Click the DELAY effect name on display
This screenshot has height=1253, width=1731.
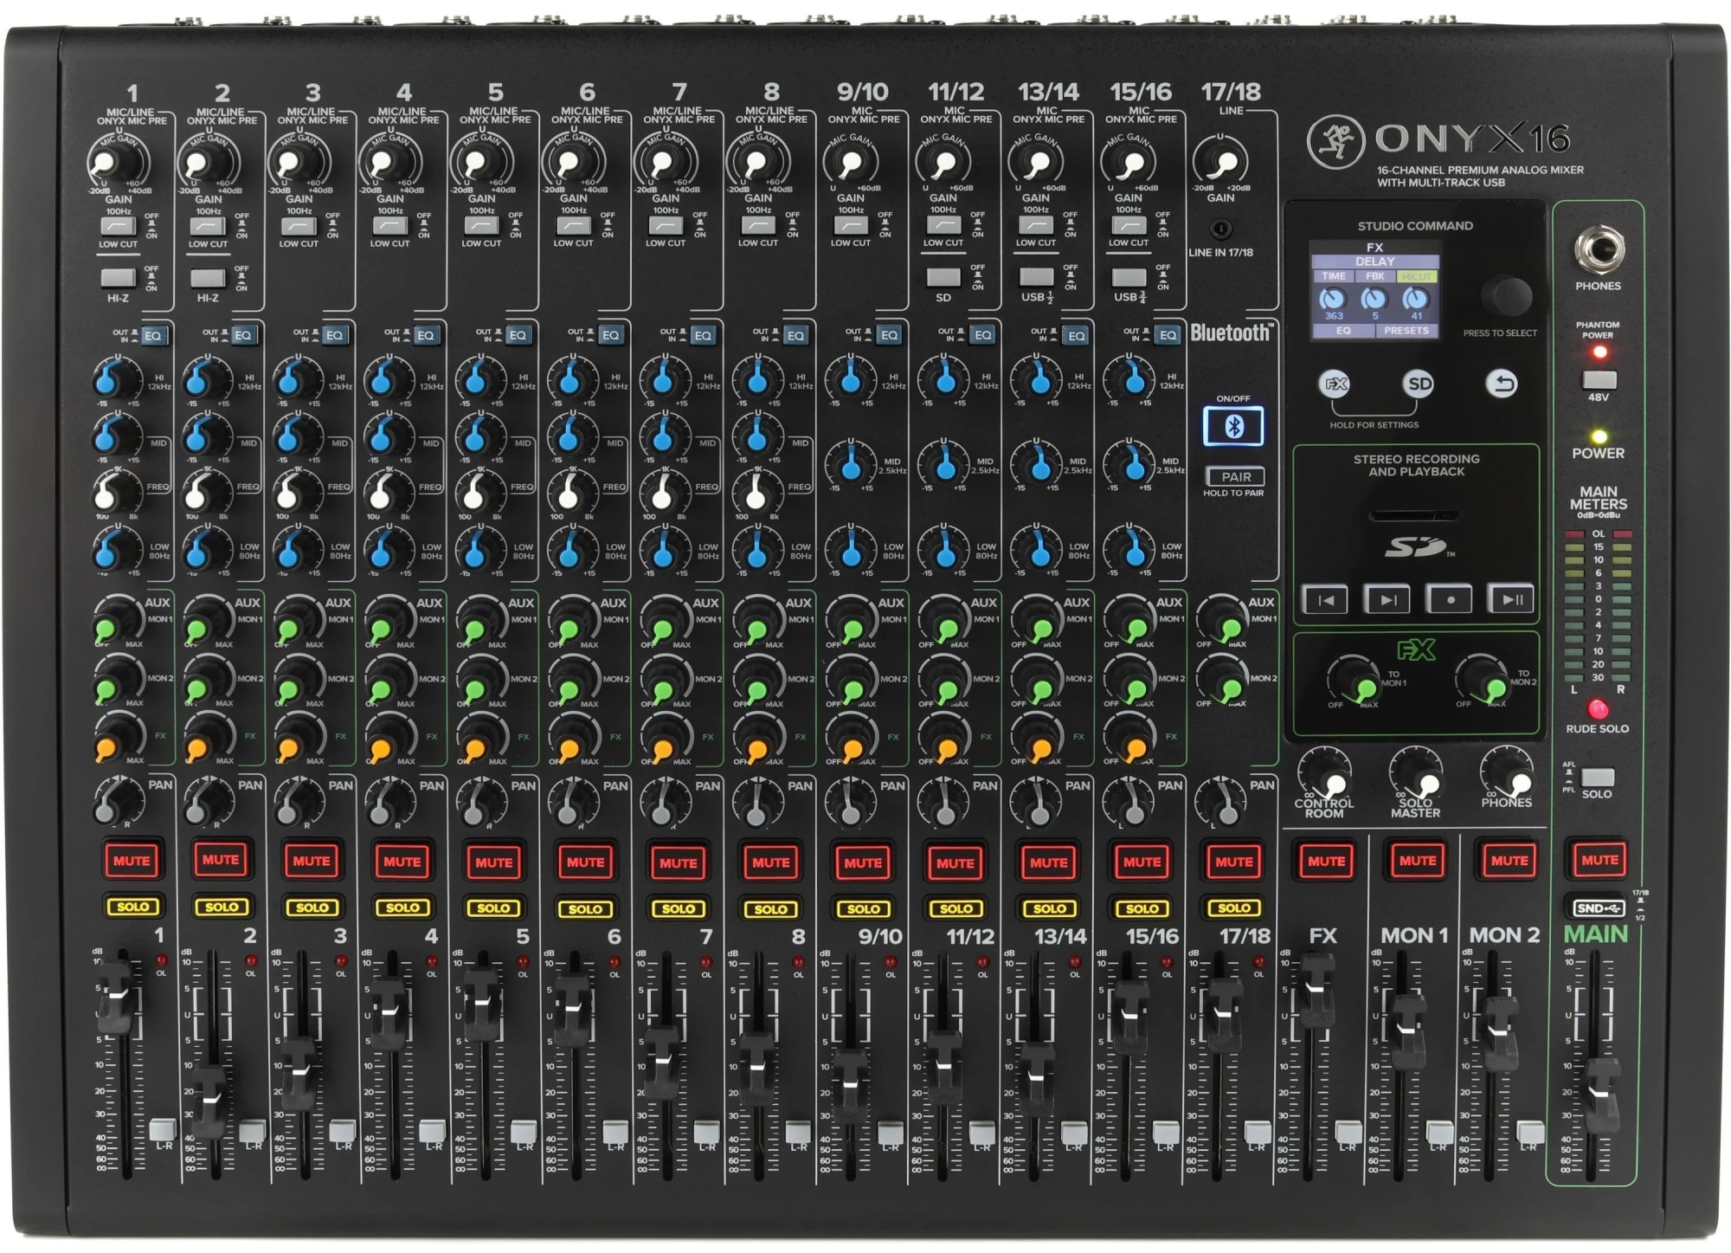[x=1375, y=262]
